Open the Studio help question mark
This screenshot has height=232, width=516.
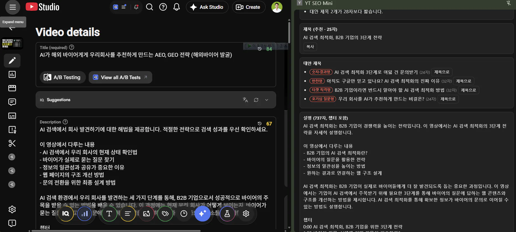[163, 7]
